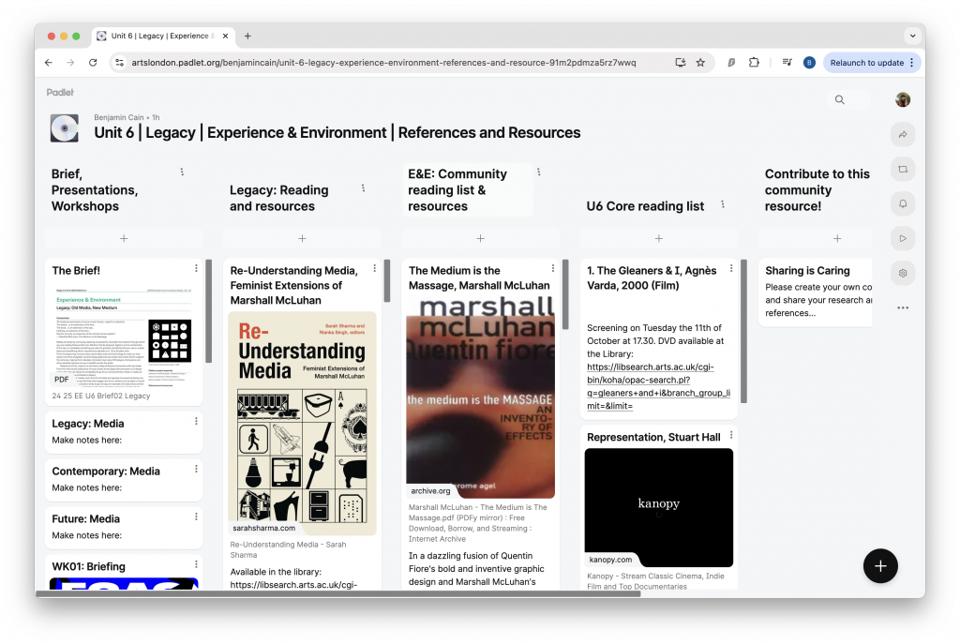Open the tab search dropdown arrow

[x=912, y=37]
